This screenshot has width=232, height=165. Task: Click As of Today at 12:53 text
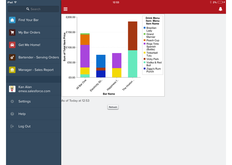point(75,101)
